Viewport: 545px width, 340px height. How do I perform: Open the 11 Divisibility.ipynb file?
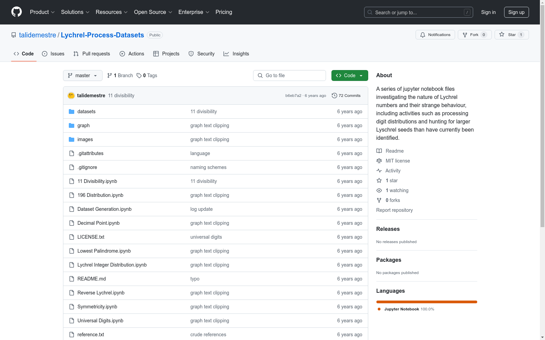97,181
